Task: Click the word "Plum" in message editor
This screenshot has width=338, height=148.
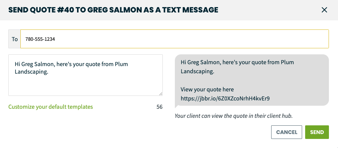Action: pos(121,64)
